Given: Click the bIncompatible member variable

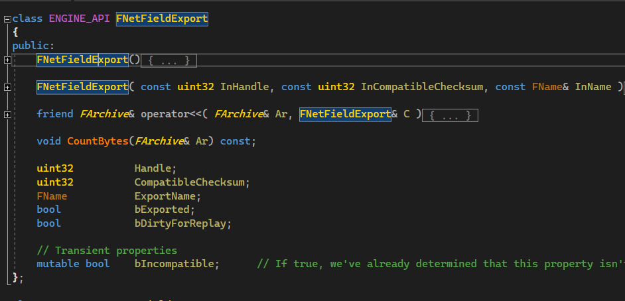Looking at the screenshot, I should pos(174,264).
